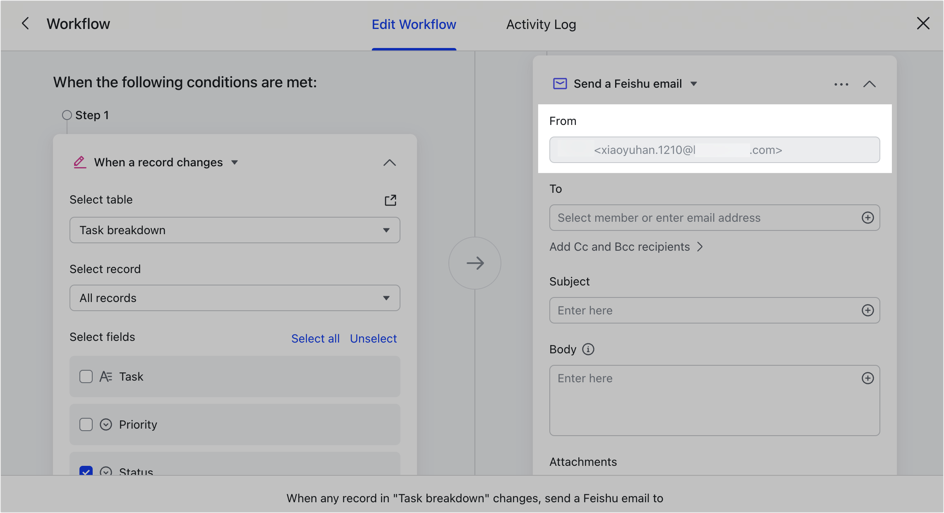944x513 pixels.
Task: Click the three-dot more options icon
Action: [x=841, y=84]
